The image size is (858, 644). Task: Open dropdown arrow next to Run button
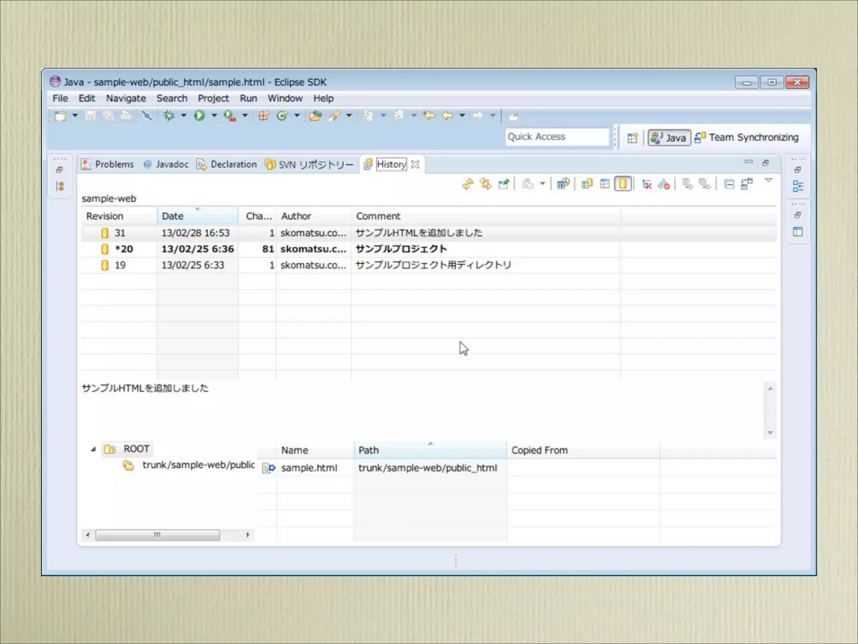coord(214,115)
